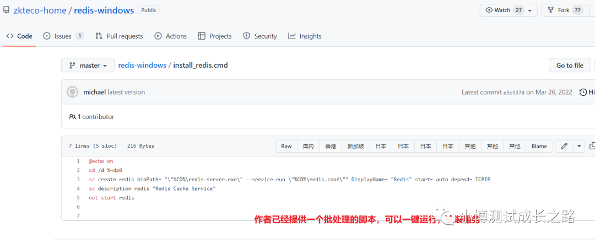Screen dimensions: 595x243
Task: Click the eye icon on Watch button
Action: click(490, 10)
